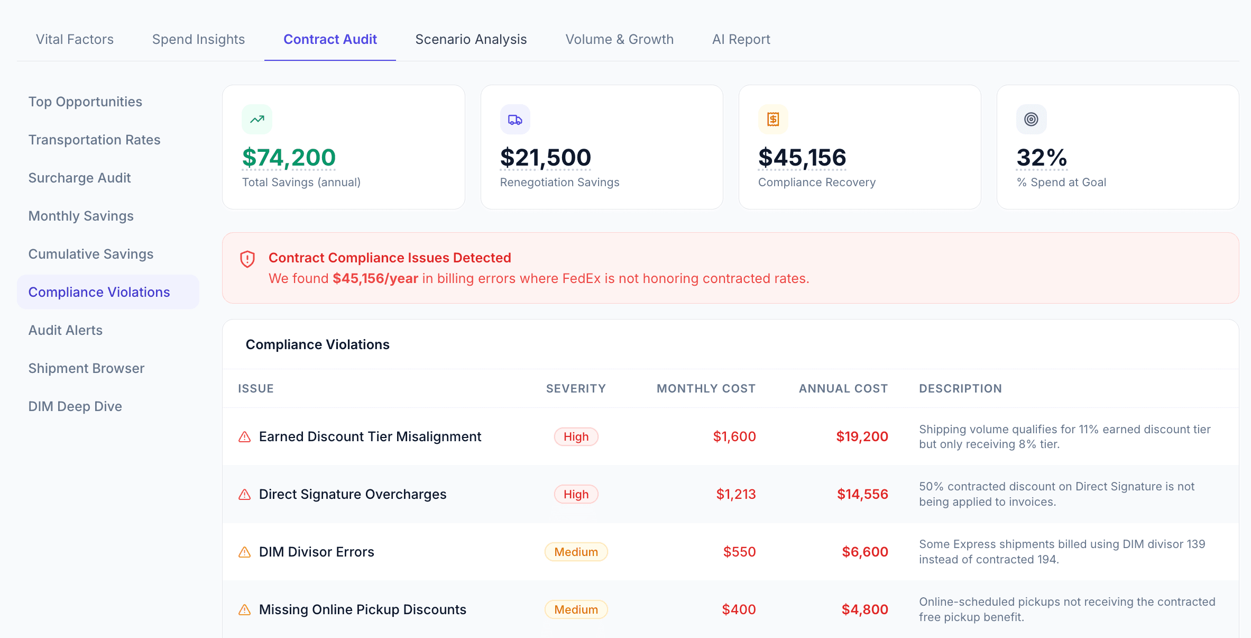Click the truck icon on Renegotiation Savings card

(515, 119)
